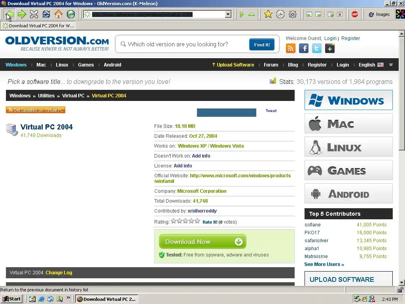Rate with the fifth star
Viewport: 405px width, 304px height.
(198, 221)
